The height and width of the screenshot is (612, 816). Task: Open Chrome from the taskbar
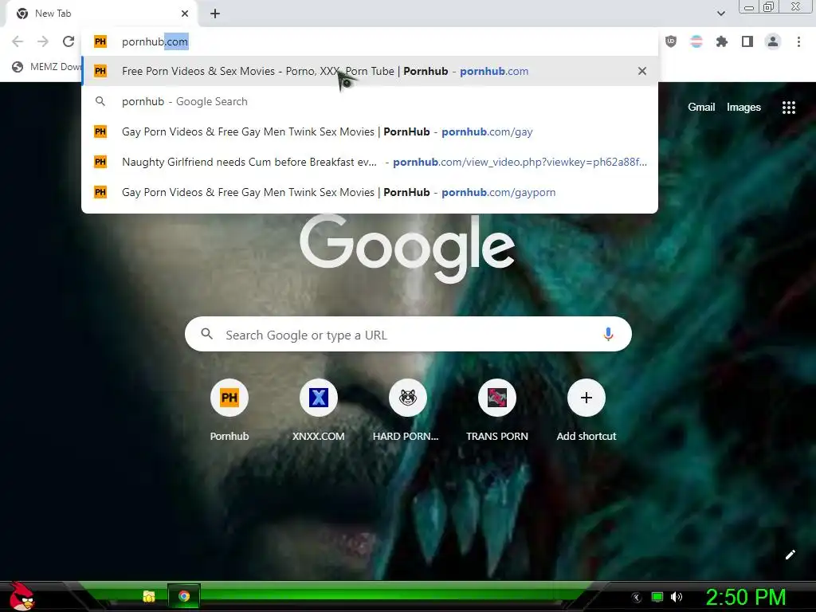click(x=184, y=596)
